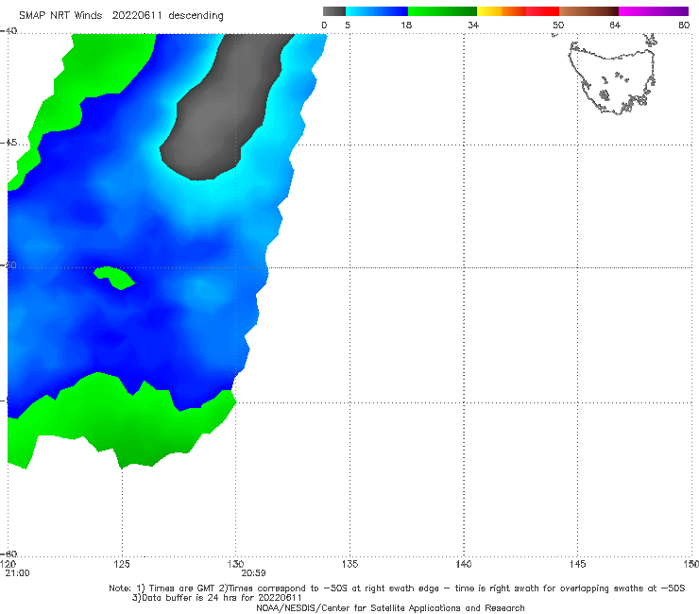Screen dimensions: 699x614
Task: Click the 'Data buffer is 24 hrs' note
Action: (x=217, y=598)
